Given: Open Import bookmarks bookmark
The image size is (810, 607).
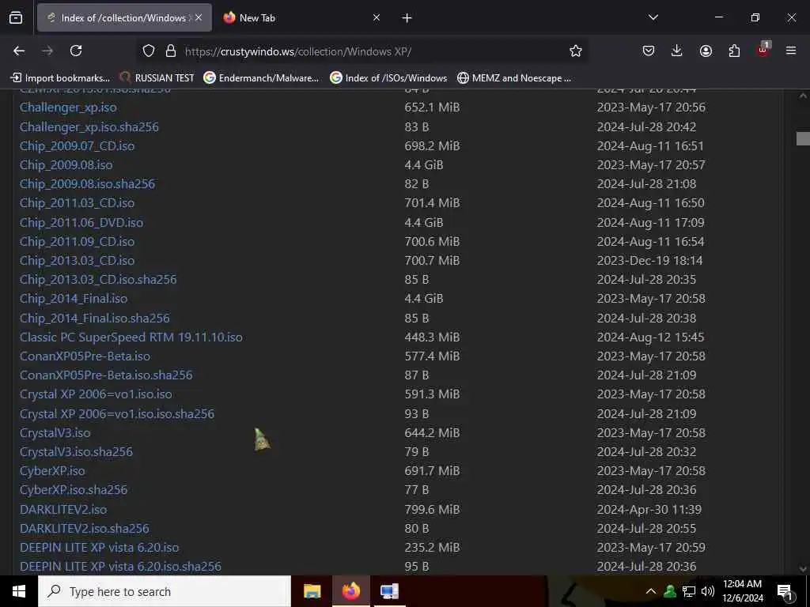Looking at the screenshot, I should [61, 78].
